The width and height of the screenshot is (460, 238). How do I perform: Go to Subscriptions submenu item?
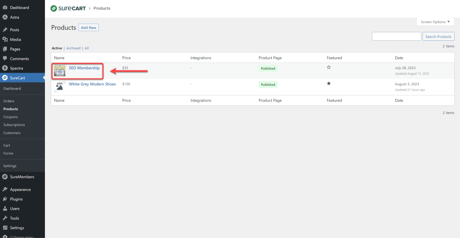14,125
